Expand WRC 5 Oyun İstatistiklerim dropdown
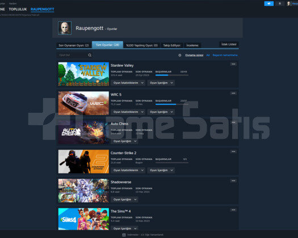The height and width of the screenshot is (238, 298). click(x=128, y=112)
